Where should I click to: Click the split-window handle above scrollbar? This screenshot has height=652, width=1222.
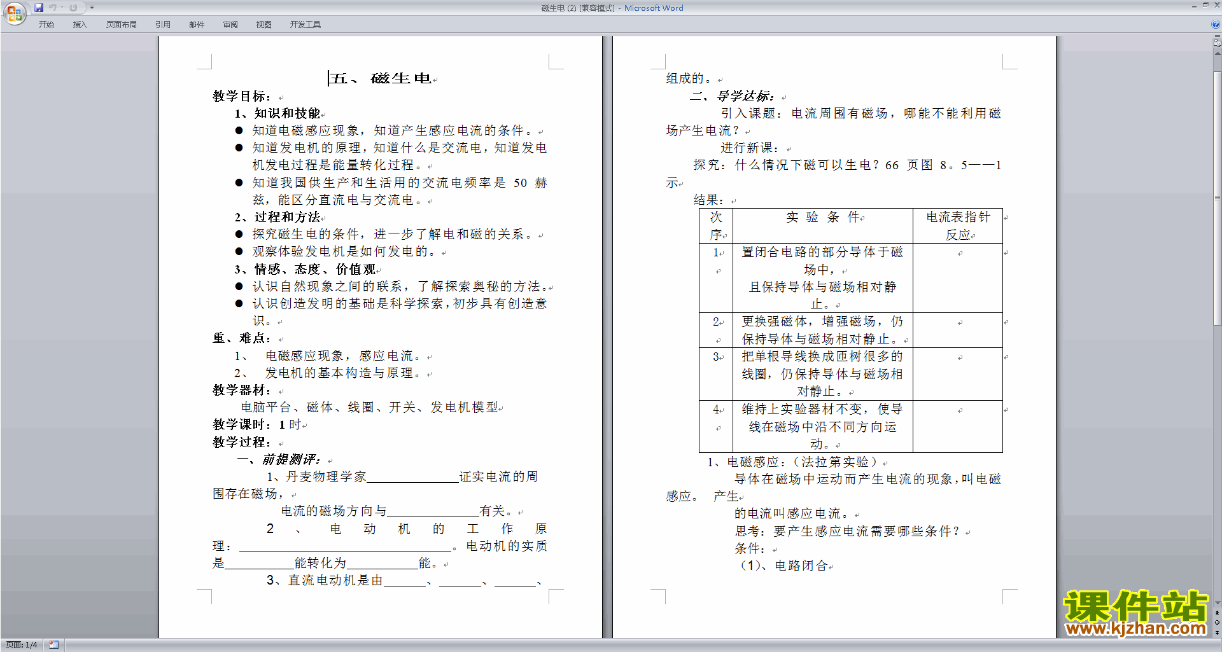point(1217,36)
